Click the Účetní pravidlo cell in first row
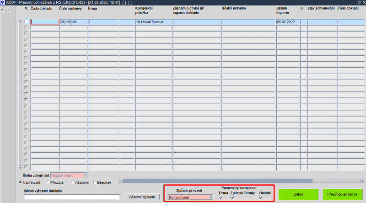This screenshot has width=366, height=203. pos(248,22)
